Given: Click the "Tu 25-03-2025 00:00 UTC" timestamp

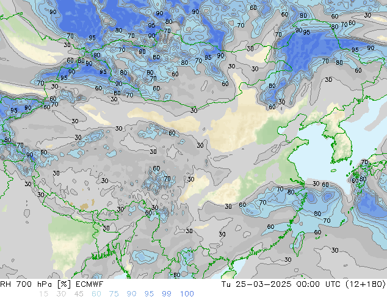Looking at the screenshot, I should (280, 284).
